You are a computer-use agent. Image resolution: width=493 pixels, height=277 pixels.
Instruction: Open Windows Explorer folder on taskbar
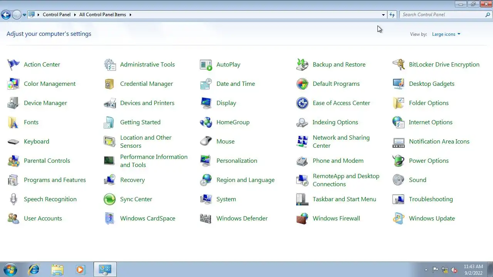[x=57, y=270]
